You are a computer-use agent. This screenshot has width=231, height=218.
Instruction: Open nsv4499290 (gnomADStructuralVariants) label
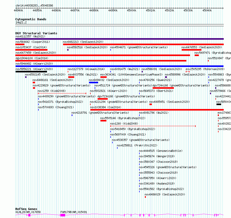[67, 96]
